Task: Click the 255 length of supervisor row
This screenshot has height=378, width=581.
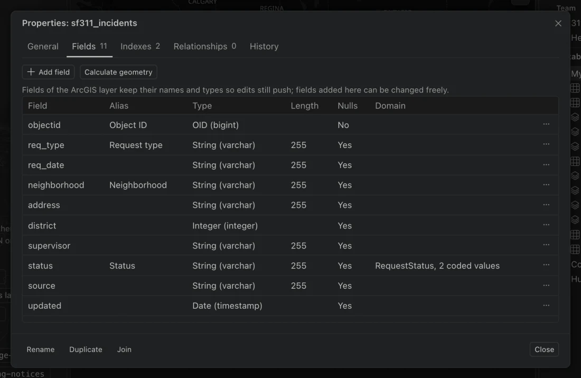Action: pos(298,246)
